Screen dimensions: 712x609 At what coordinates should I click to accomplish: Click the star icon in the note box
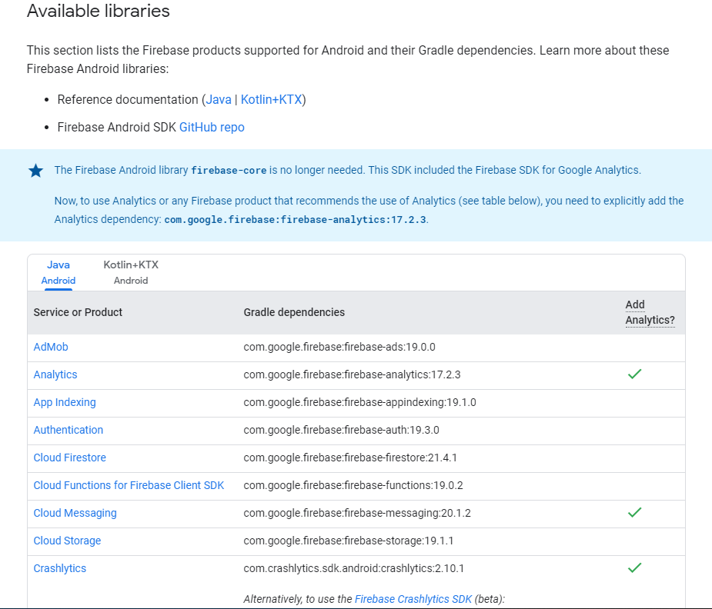tap(35, 171)
